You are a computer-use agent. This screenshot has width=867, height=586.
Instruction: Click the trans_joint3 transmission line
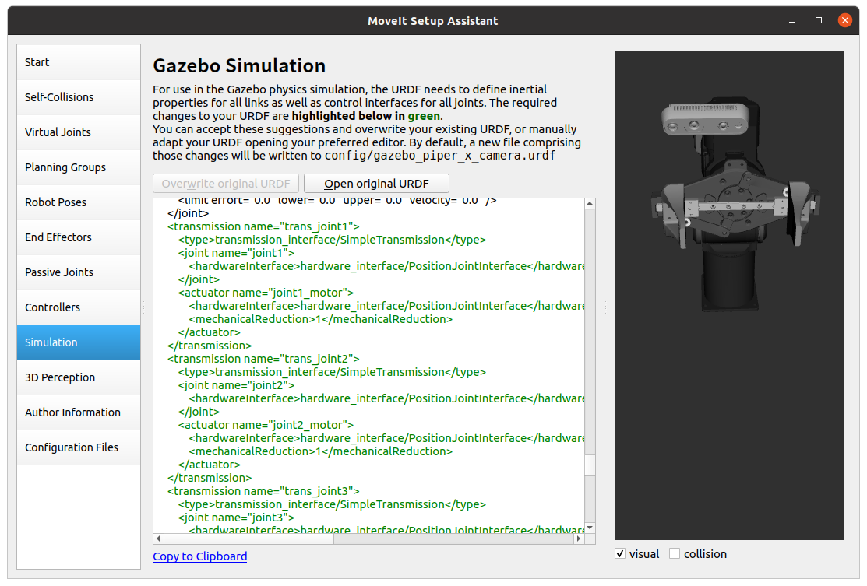click(263, 491)
